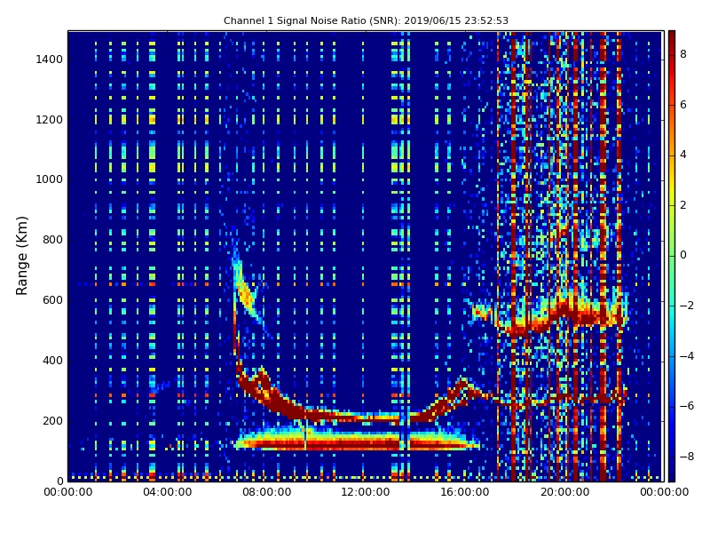
Task: Click the dark red top of the colorbar
Action: point(672,43)
